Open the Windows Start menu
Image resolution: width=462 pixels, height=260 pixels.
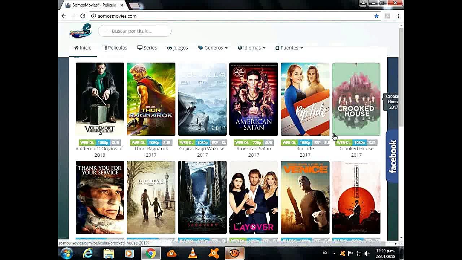point(67,253)
